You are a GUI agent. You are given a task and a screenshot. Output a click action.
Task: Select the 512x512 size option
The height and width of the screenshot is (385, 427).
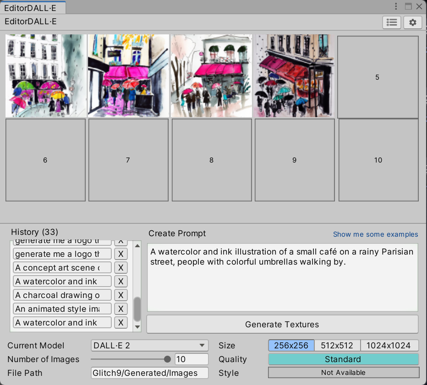click(337, 346)
